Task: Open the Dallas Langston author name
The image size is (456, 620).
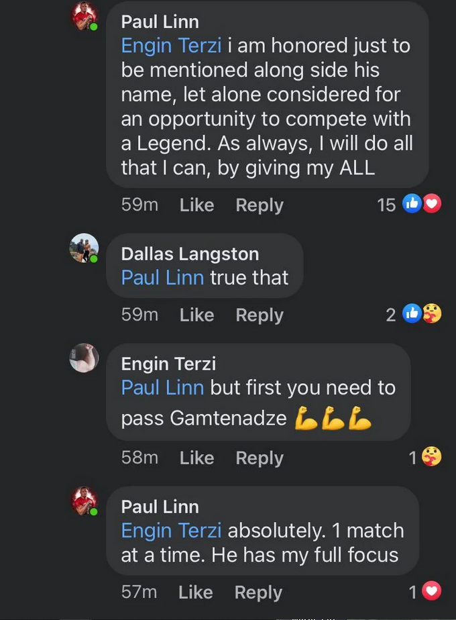Action: coord(190,254)
